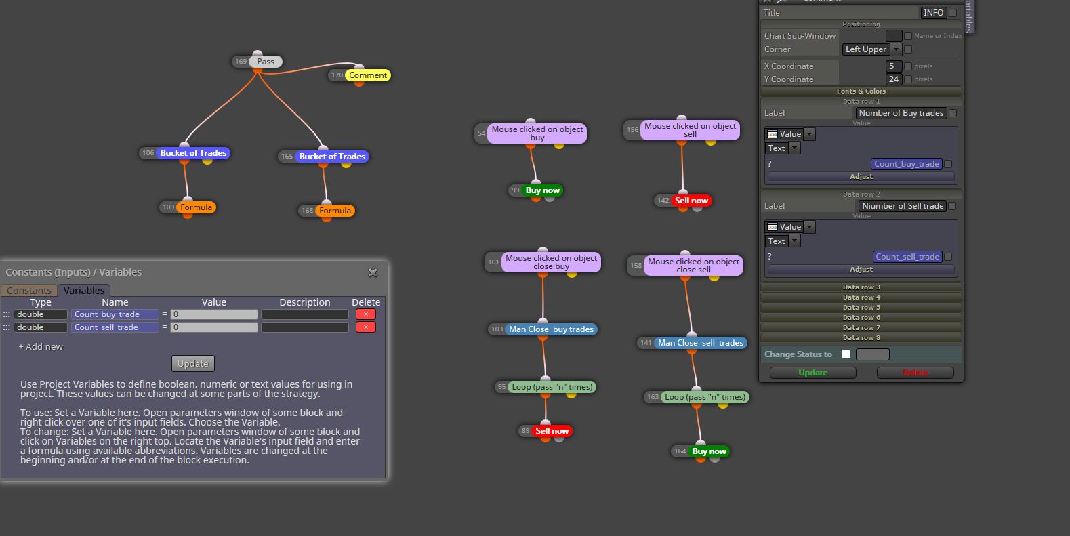Image resolution: width=1070 pixels, height=536 pixels.
Task: Edit the Title field containing INFO
Action: (933, 13)
